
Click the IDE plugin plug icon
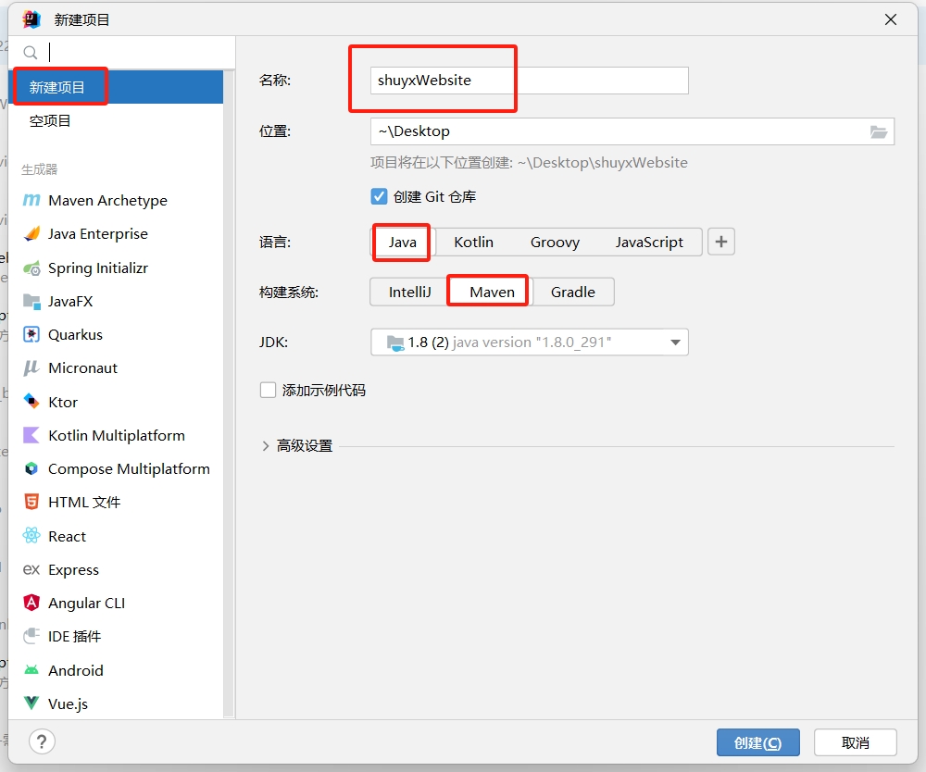point(31,636)
